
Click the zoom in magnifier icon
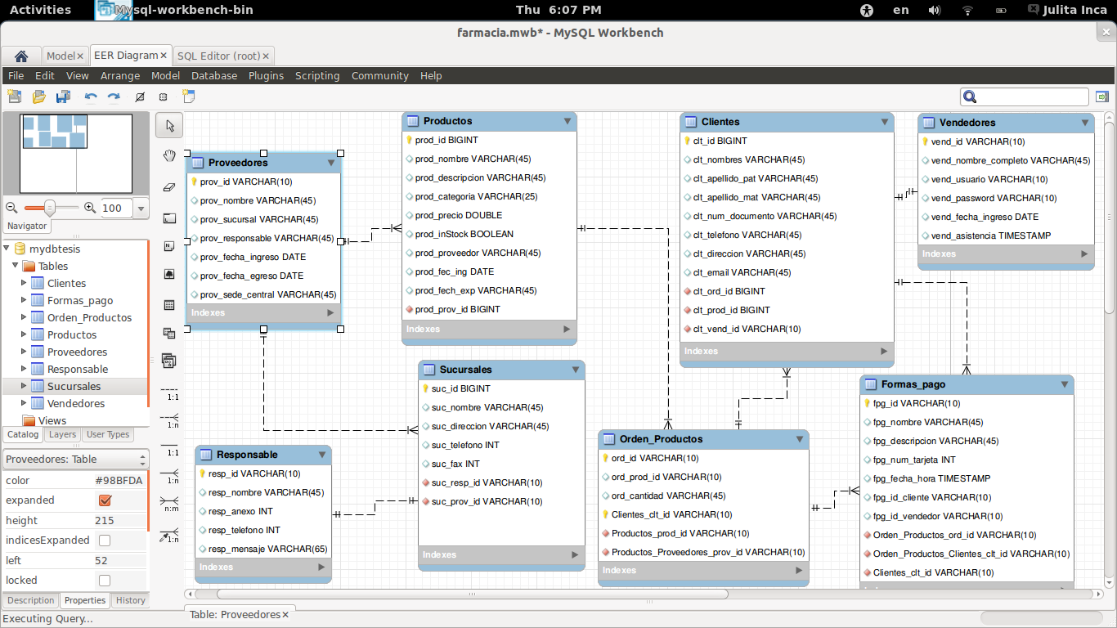click(x=90, y=208)
